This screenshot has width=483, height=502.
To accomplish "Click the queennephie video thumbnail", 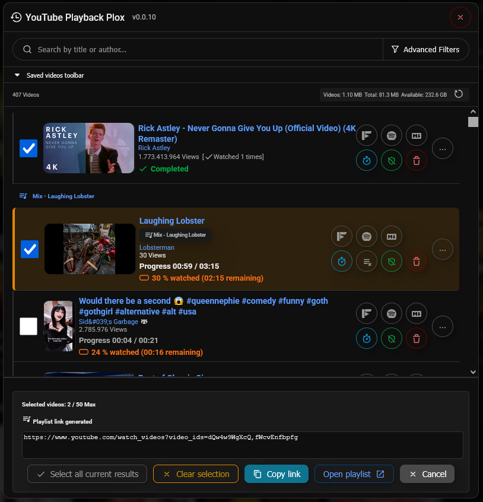I will point(59,326).
